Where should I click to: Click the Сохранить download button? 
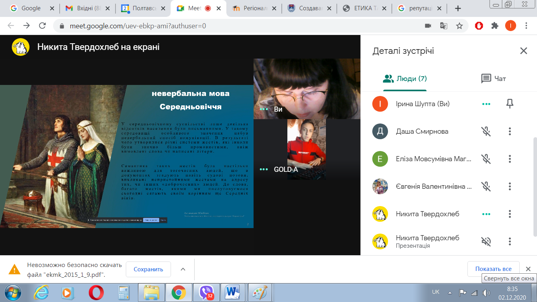tap(148, 269)
